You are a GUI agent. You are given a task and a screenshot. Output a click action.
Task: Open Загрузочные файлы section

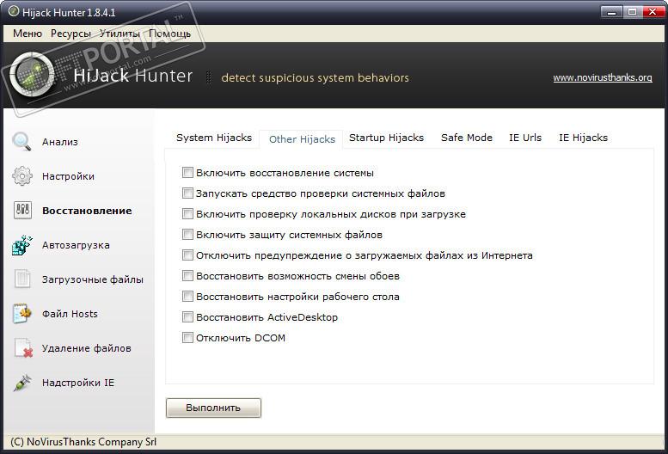(93, 279)
